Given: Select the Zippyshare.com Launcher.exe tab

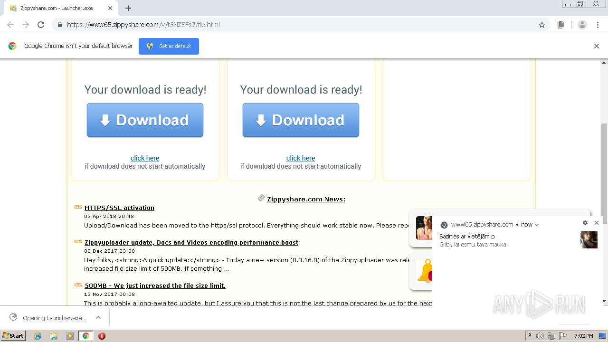Looking at the screenshot, I should coord(61,8).
